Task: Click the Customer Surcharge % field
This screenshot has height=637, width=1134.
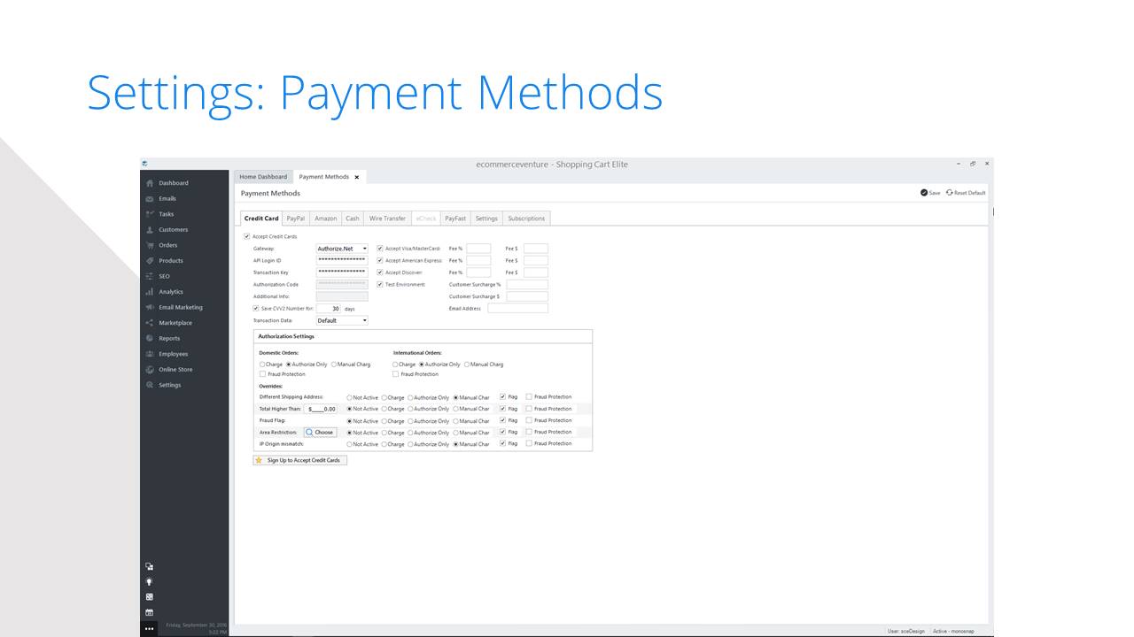Action: [527, 285]
